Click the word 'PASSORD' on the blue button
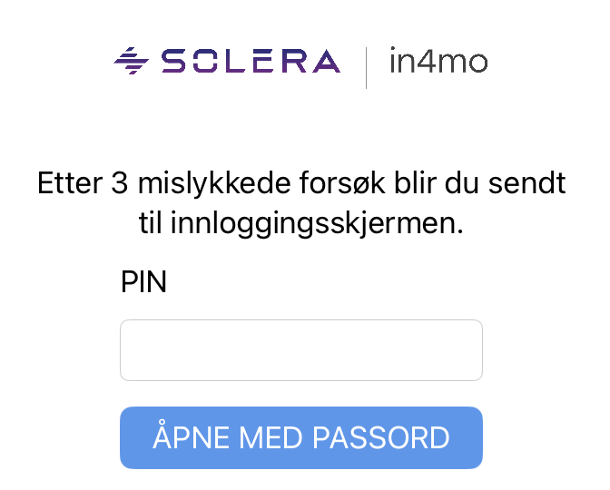Screen dimensions: 610x490 point(381,437)
